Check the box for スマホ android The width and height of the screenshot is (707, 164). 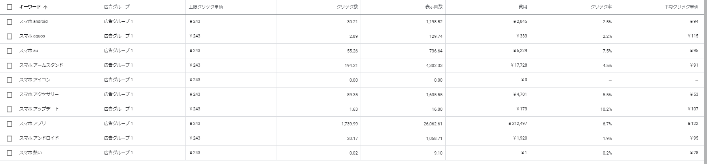(x=9, y=22)
